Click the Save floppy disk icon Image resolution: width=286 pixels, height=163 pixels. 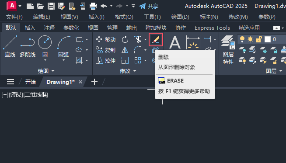[x=51, y=6]
